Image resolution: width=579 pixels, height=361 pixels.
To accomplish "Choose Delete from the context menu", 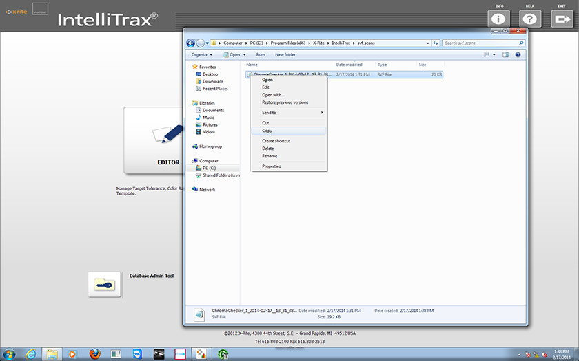I will tap(288, 149).
